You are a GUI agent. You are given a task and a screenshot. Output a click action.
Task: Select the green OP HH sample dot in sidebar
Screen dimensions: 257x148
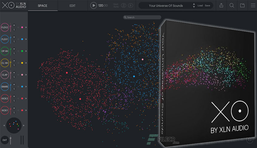click(22, 51)
